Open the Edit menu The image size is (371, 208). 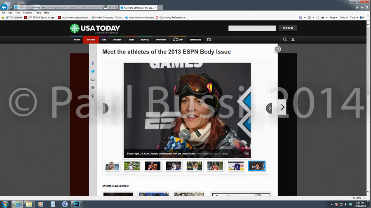[10, 13]
